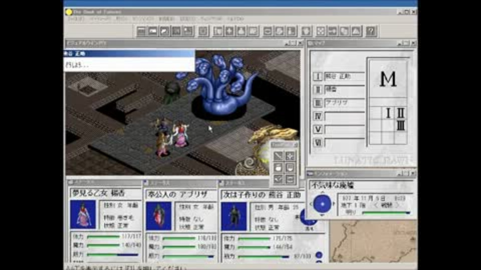Click formation grid cell III
This screenshot has height=270, width=481.
401,126
